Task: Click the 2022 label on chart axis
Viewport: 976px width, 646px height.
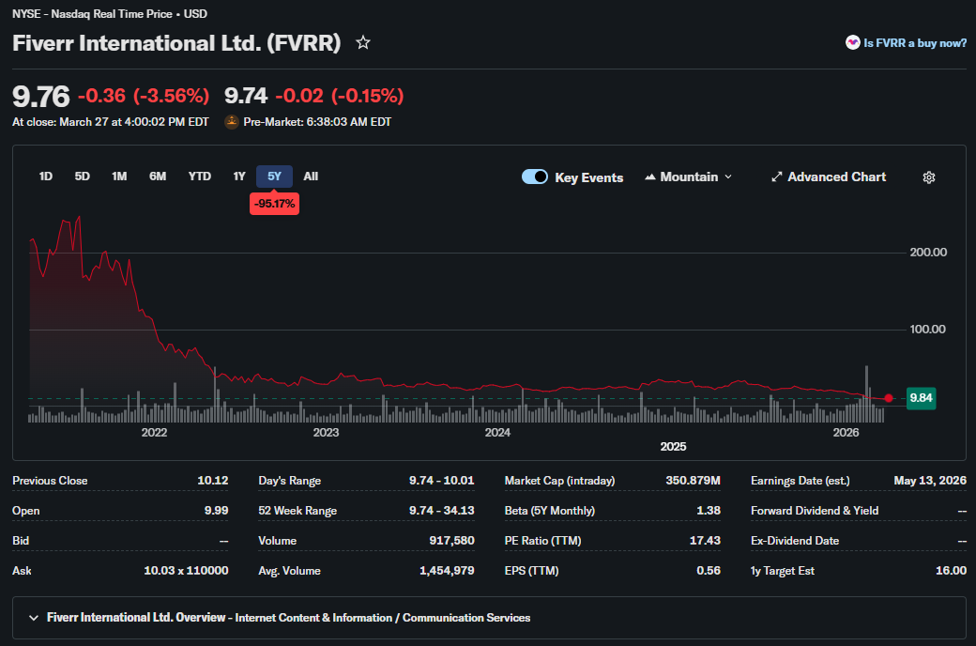Action: point(154,432)
